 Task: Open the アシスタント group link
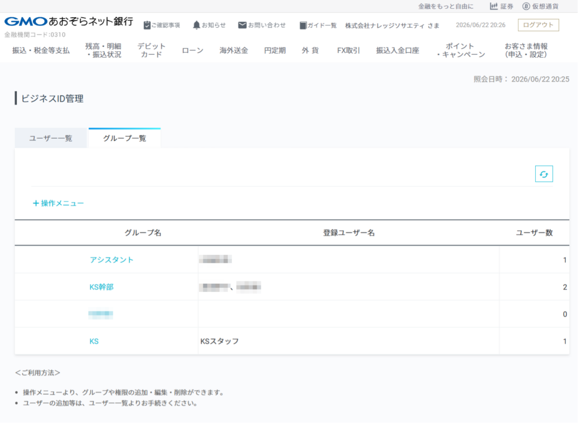pyautogui.click(x=112, y=260)
